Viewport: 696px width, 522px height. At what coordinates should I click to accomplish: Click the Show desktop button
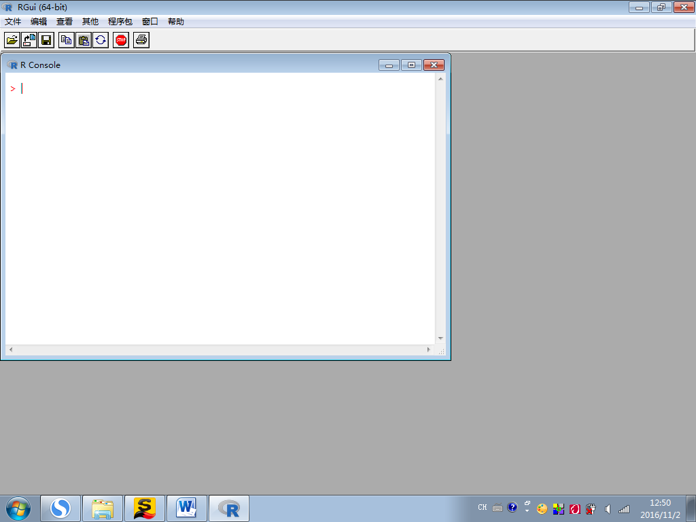(x=691, y=508)
